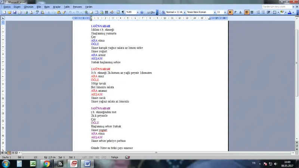Click the Save icon in the toolbar
This screenshot has height=168, width=299.
click(x=15, y=12)
